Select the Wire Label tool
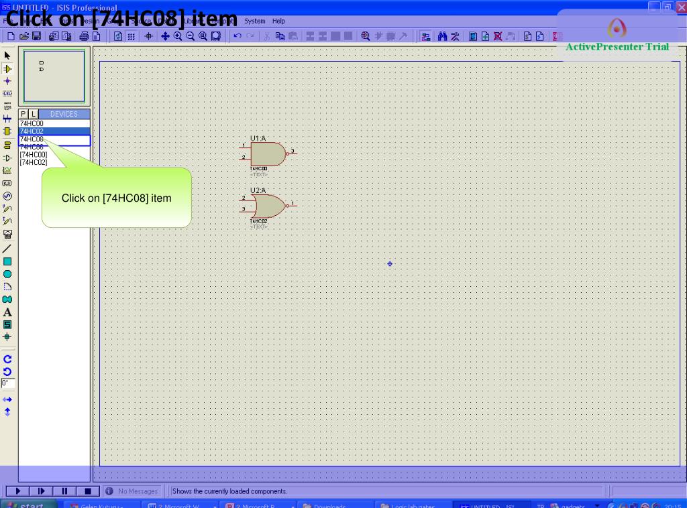The image size is (687, 508). point(7,94)
